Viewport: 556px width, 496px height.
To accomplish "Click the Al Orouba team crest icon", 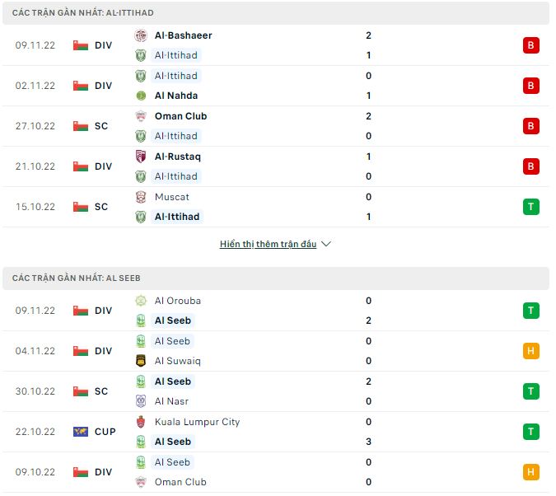I will click(141, 301).
